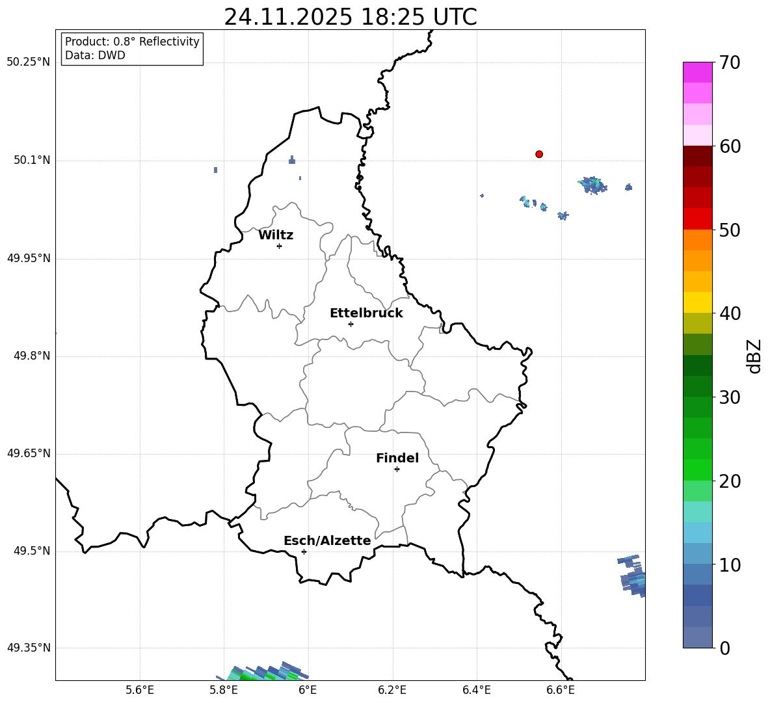Click the 30 tick on colorbar
Screen dimensions: 770x703
pyautogui.click(x=729, y=397)
